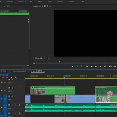Mute the Audio 2 track
The image size is (117, 117).
click(12, 113)
